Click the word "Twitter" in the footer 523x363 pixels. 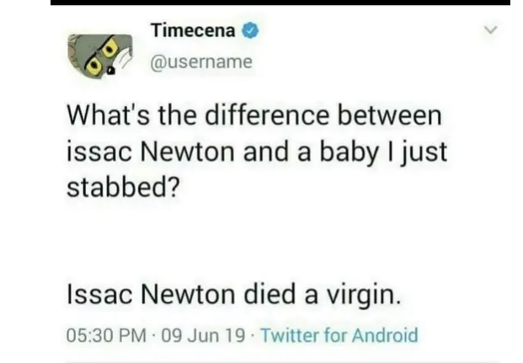pos(290,336)
